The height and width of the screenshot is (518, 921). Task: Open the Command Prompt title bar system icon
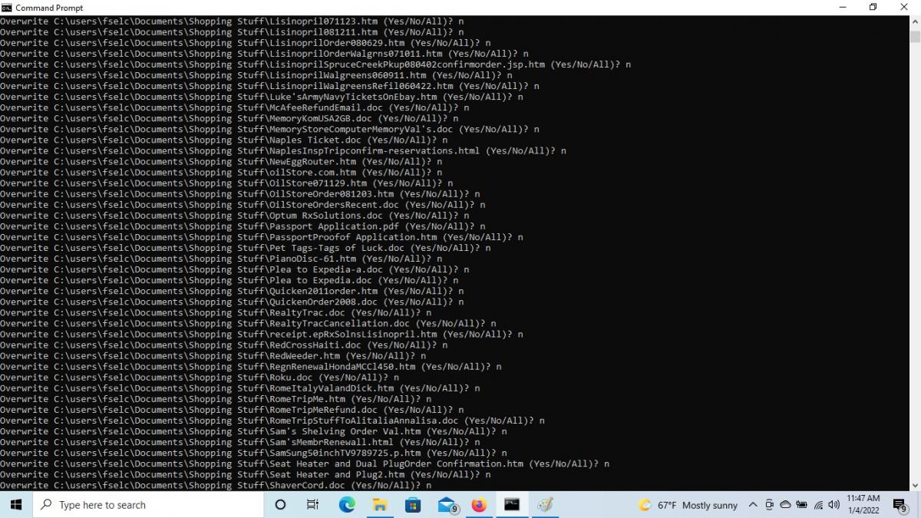[x=7, y=8]
